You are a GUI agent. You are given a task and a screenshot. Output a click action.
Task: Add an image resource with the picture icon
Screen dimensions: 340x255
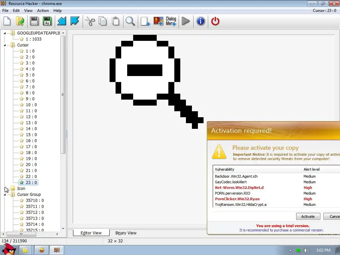(x=158, y=21)
